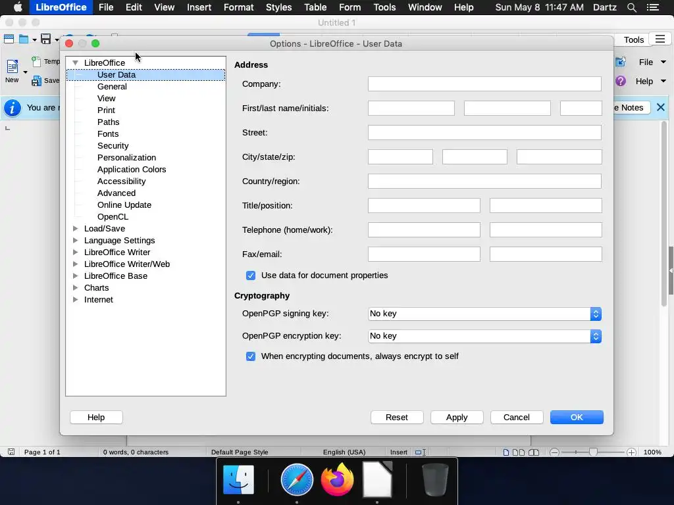Click the Country/region input field
The image size is (674, 505).
coord(484,181)
